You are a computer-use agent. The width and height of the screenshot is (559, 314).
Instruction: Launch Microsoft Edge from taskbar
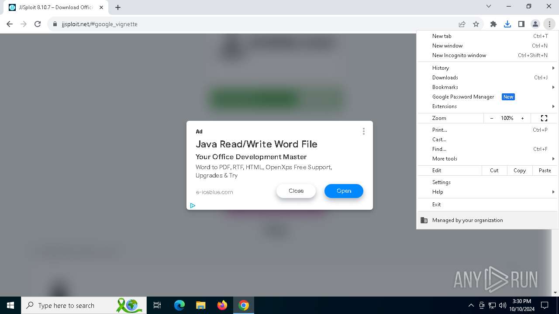click(x=179, y=305)
